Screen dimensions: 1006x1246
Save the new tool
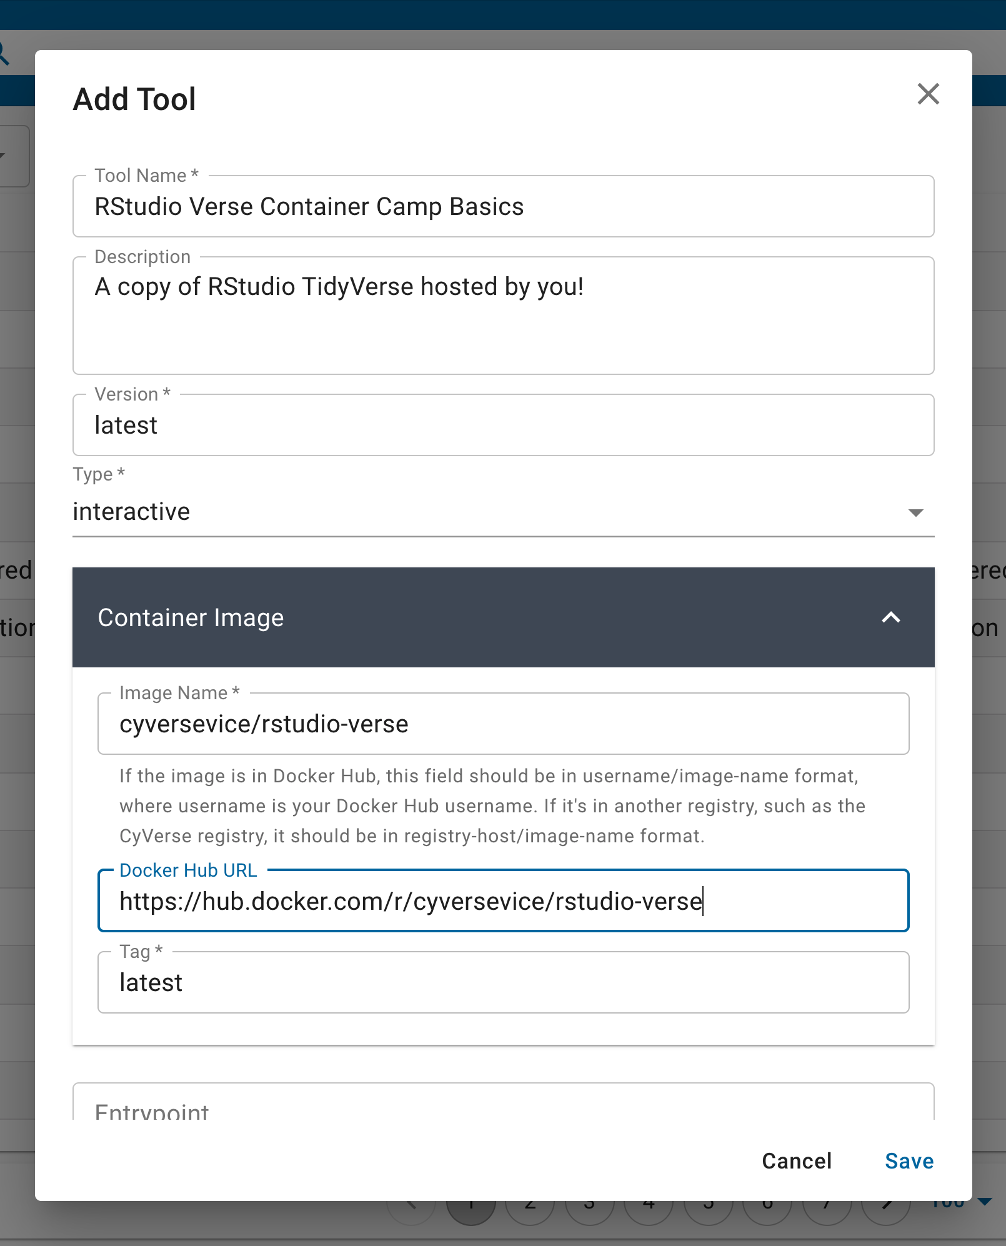pyautogui.click(x=909, y=1161)
